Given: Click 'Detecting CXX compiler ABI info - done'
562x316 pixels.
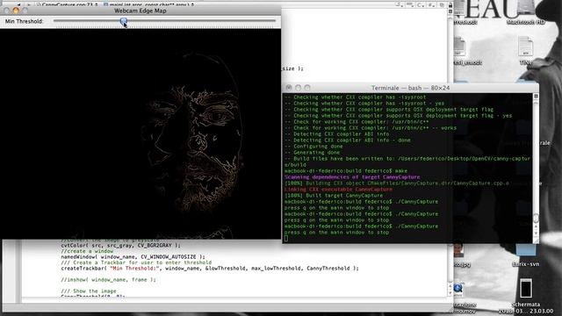Looking at the screenshot, I should [x=348, y=140].
